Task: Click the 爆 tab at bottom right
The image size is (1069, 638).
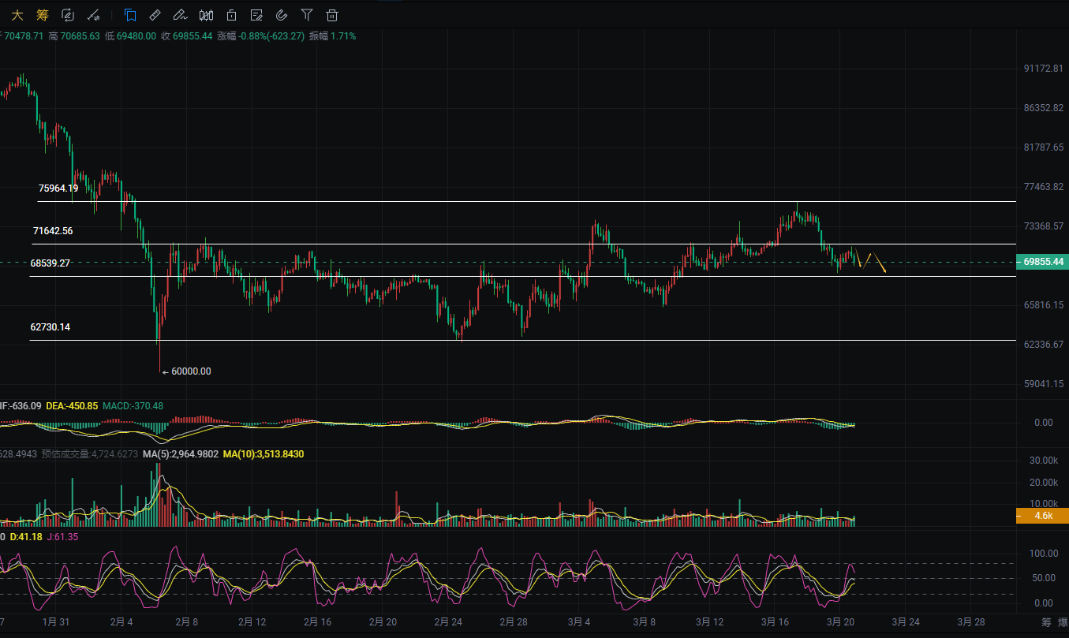Action: (1063, 622)
